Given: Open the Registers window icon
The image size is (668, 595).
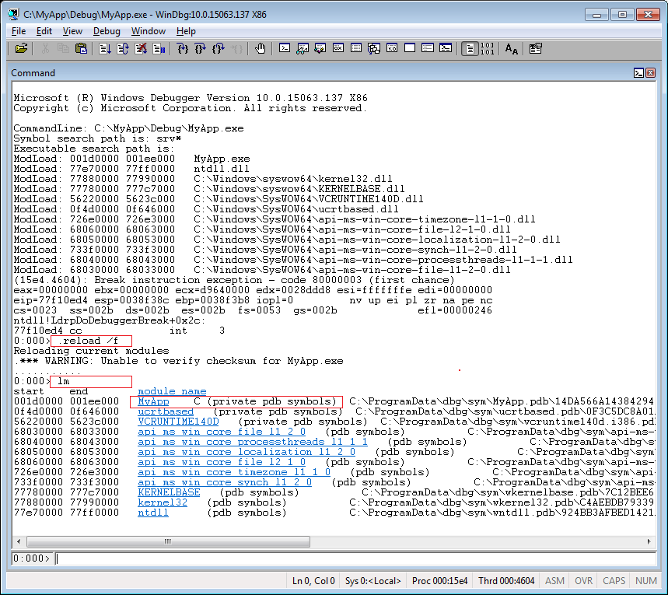Looking at the screenshot, I should pyautogui.click(x=338, y=48).
